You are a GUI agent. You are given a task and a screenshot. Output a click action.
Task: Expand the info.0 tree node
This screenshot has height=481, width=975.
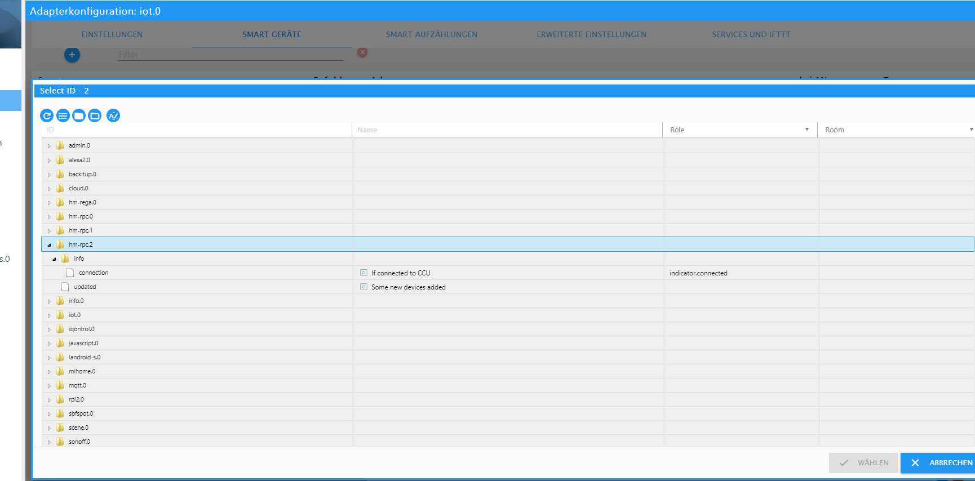[x=49, y=301]
